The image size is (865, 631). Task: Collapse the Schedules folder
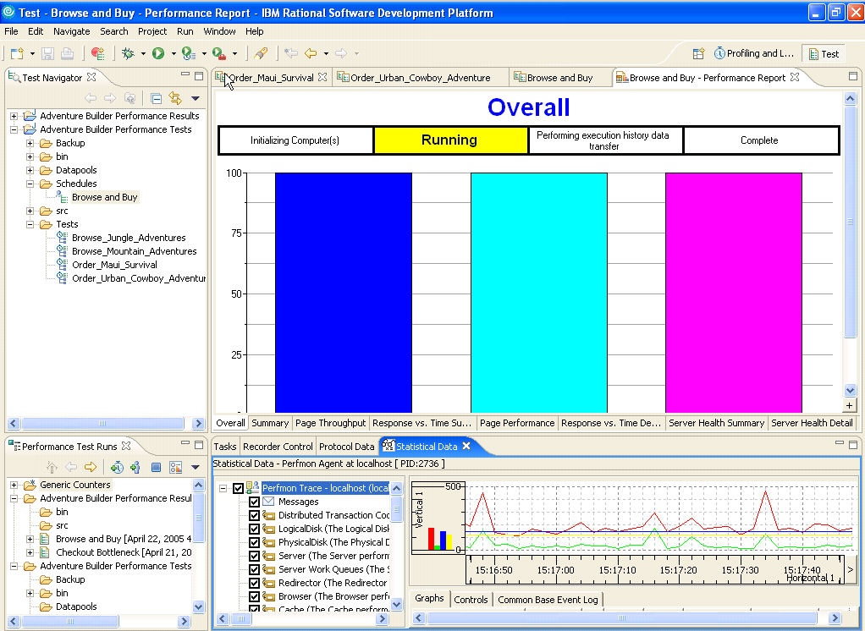[x=30, y=184]
